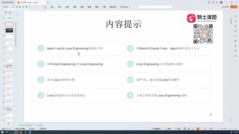Select slide 13 thumbnail
The width and height of the screenshot is (239, 134).
point(9,66)
